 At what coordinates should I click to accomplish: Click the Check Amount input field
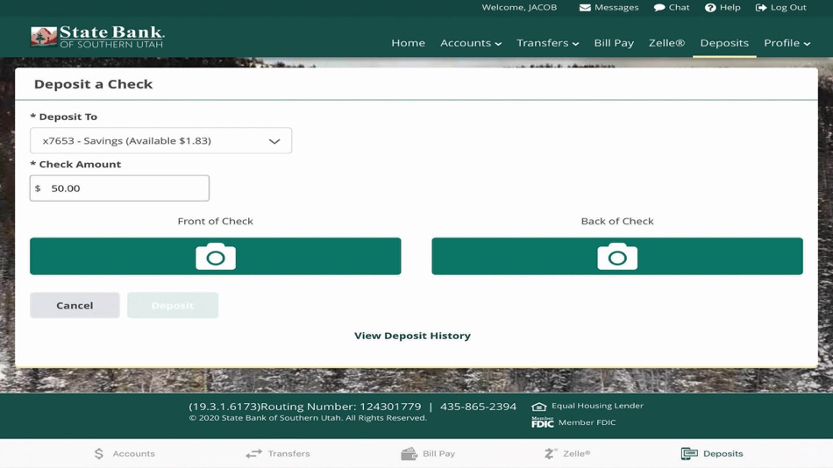[119, 188]
